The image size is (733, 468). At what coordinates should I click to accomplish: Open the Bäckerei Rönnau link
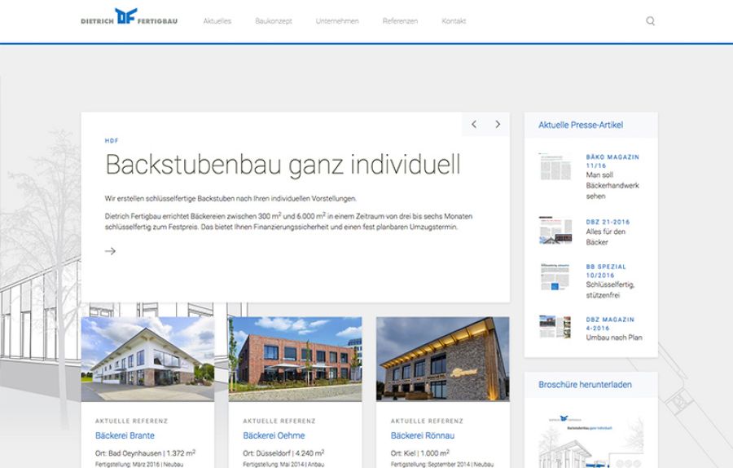coord(423,435)
